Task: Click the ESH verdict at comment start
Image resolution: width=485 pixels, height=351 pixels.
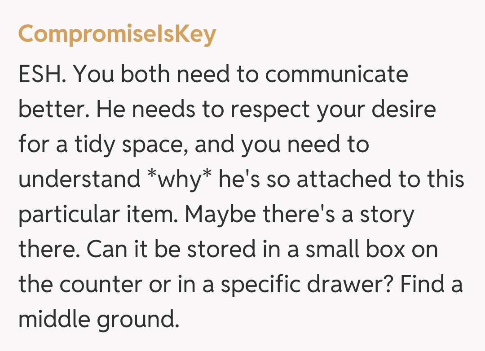Action: click(41, 75)
